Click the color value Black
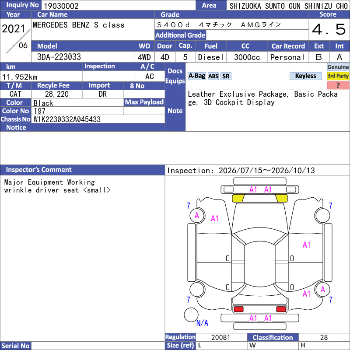 click(43, 103)
